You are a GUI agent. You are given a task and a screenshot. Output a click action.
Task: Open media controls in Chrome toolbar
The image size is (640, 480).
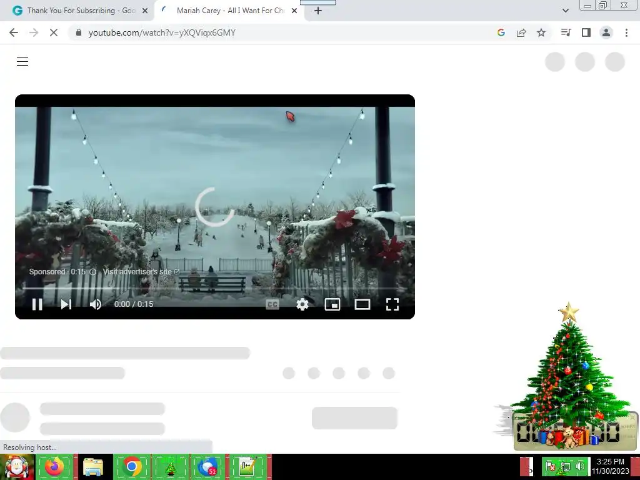(x=566, y=32)
